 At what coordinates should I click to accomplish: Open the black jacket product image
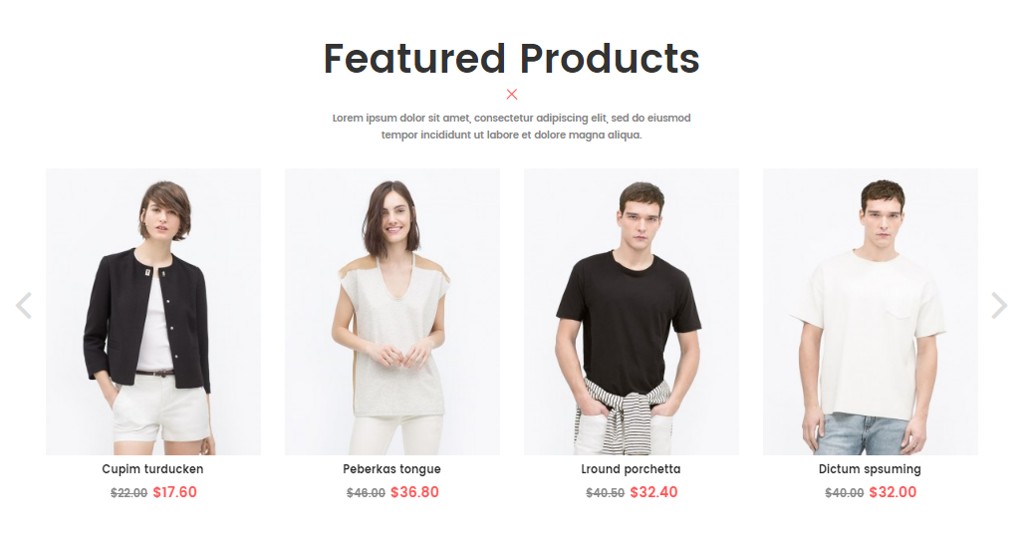153,312
